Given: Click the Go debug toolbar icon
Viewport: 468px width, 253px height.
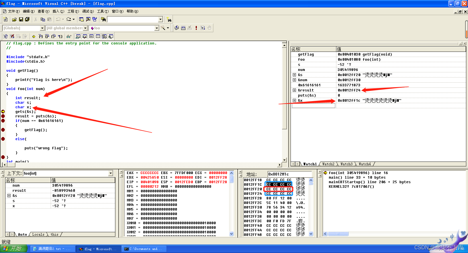Looking at the screenshot, I should pyautogui.click(x=203, y=28).
